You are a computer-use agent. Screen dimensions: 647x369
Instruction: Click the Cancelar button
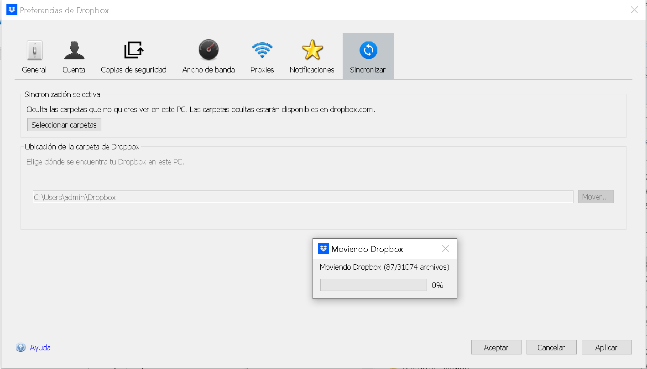tap(551, 347)
